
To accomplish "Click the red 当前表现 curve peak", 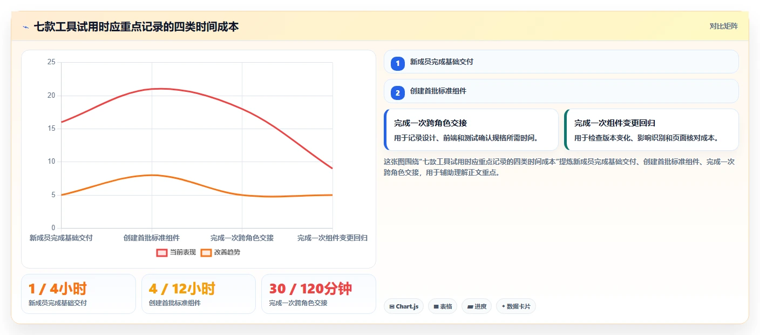I will point(159,89).
